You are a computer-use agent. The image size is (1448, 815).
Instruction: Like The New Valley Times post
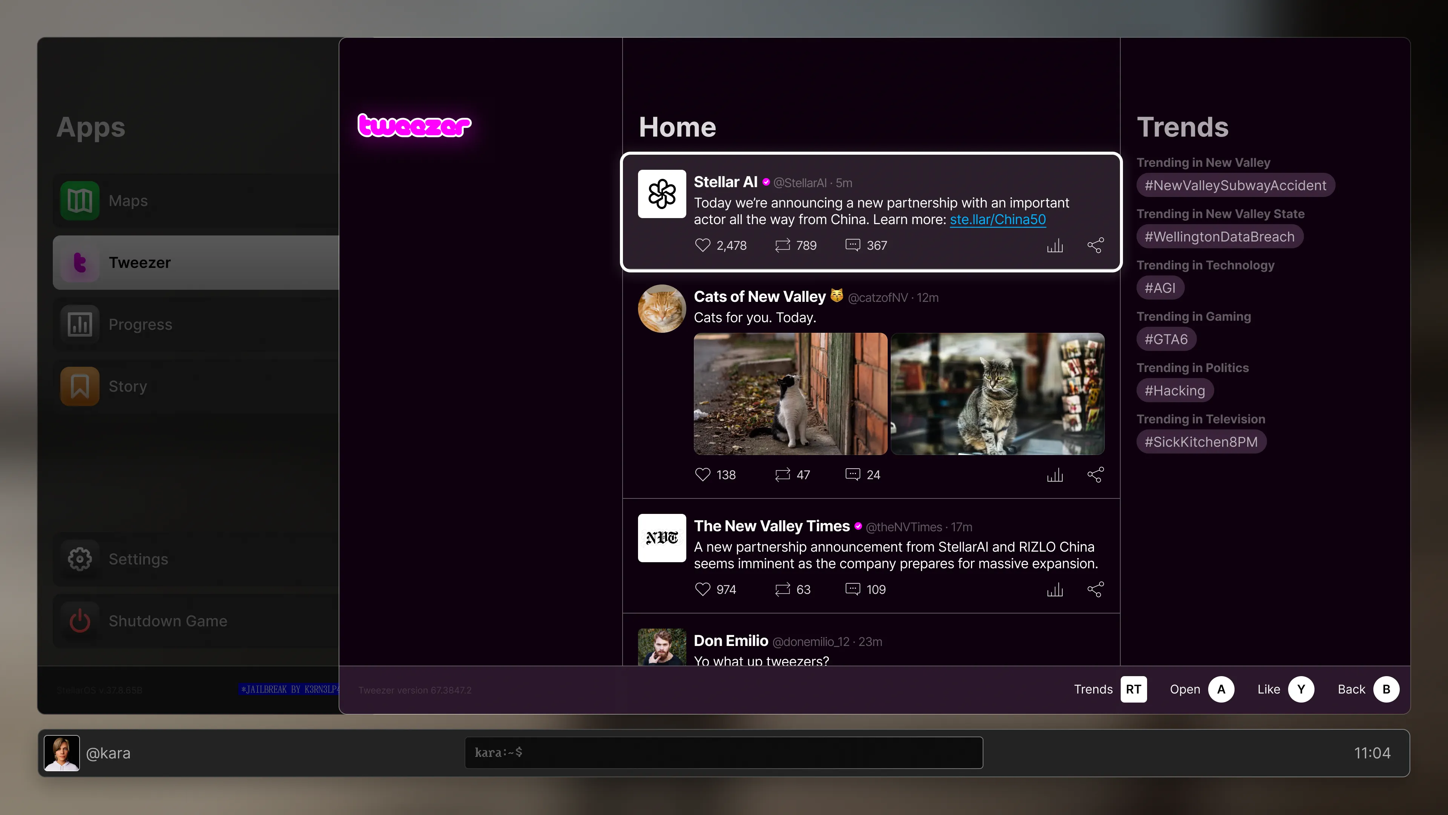[703, 589]
